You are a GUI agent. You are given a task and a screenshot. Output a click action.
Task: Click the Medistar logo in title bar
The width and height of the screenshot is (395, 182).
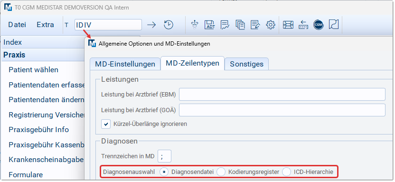[x=8, y=7]
